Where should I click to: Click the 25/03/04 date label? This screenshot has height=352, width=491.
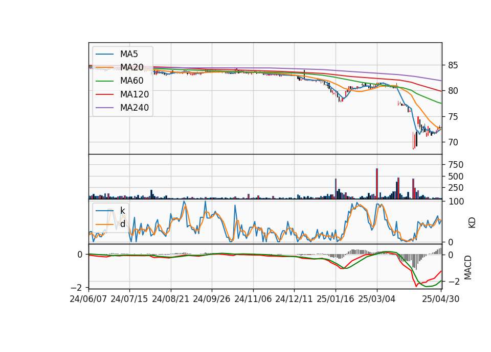coord(377,299)
